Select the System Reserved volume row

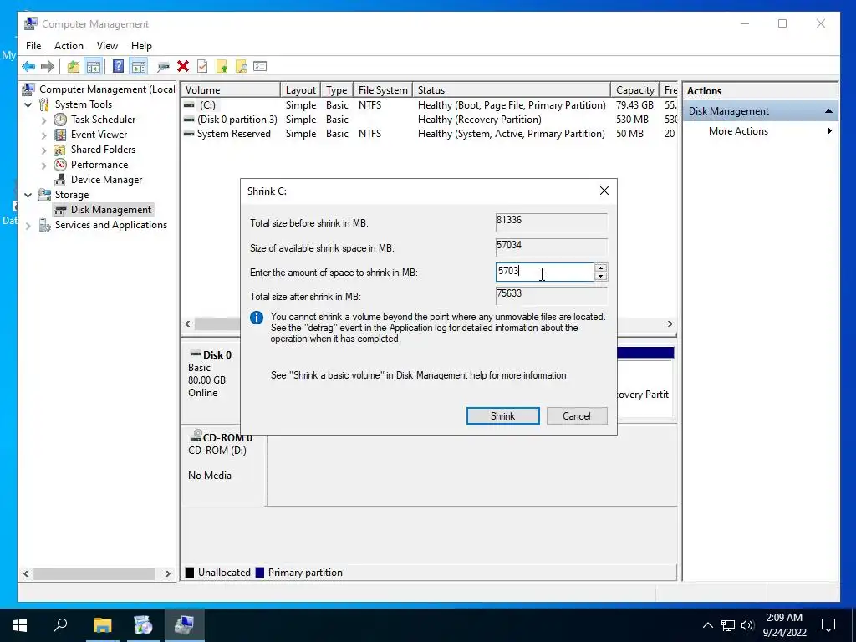click(x=429, y=133)
